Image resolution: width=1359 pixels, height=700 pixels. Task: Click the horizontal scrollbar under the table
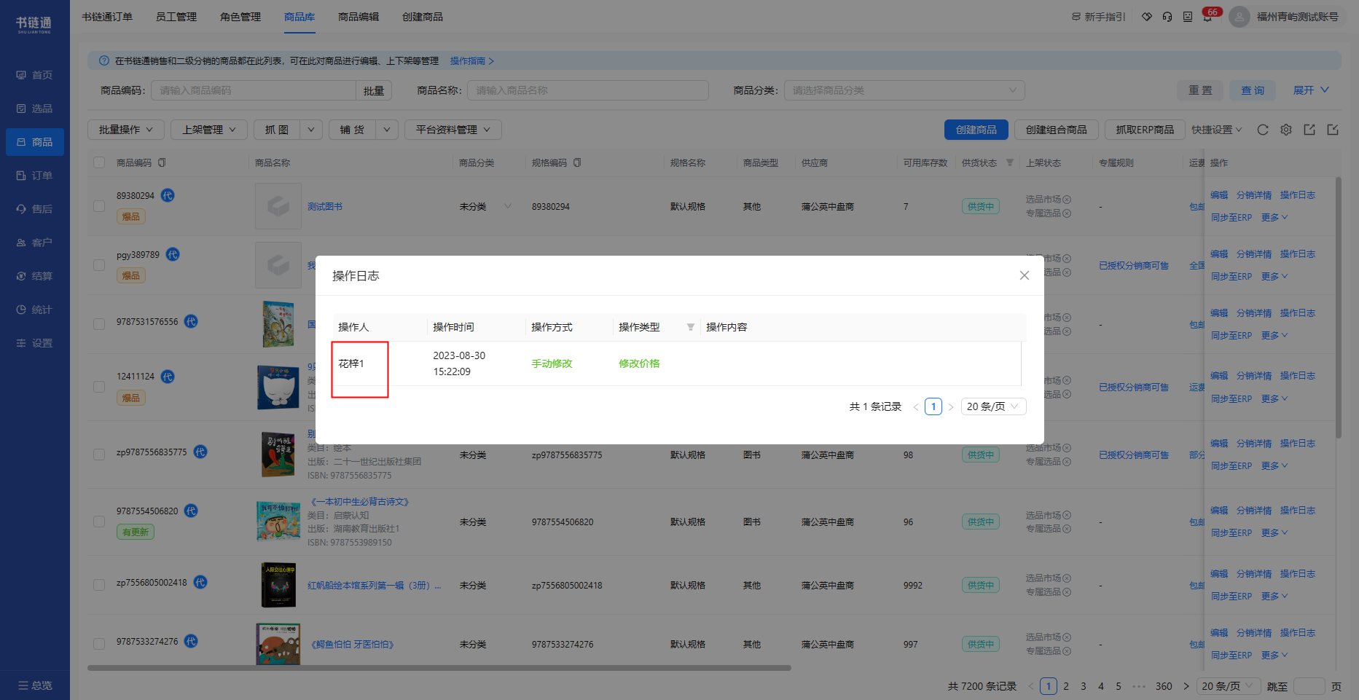coord(439,667)
